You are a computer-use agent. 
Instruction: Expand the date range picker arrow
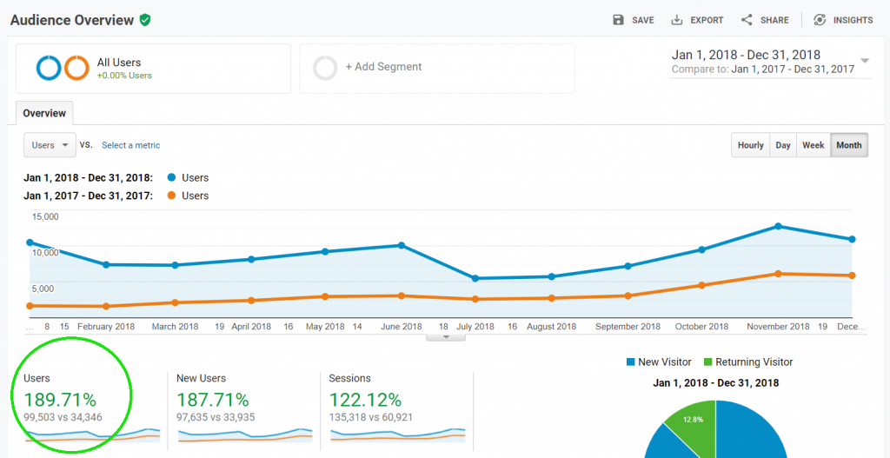pos(865,61)
